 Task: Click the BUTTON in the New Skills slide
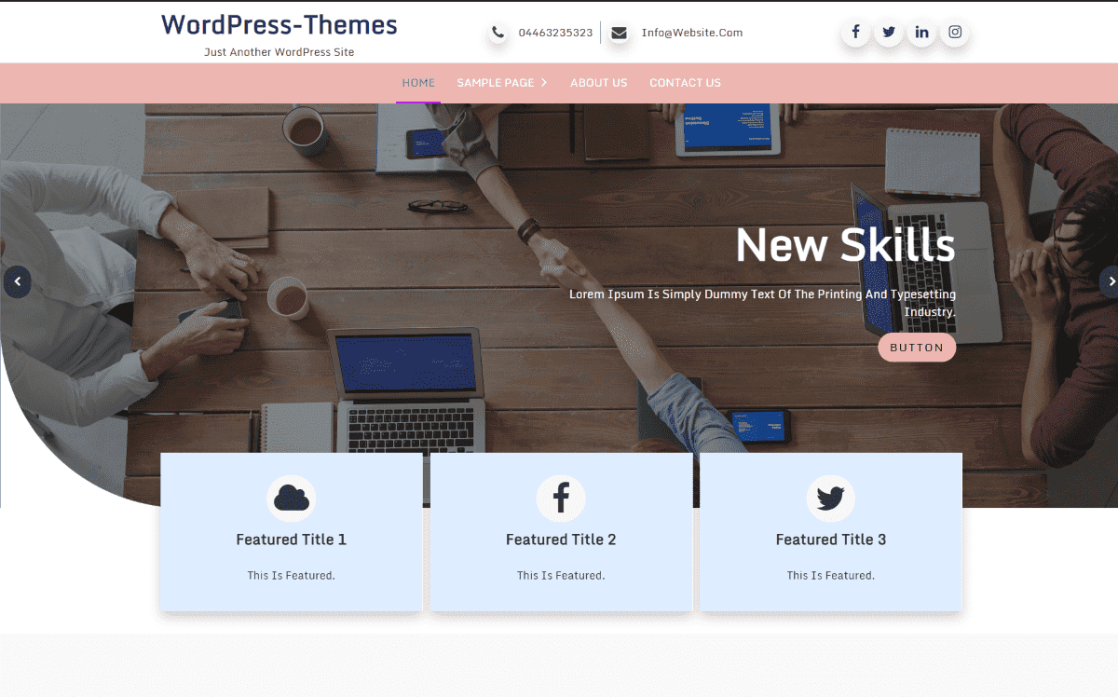click(917, 347)
